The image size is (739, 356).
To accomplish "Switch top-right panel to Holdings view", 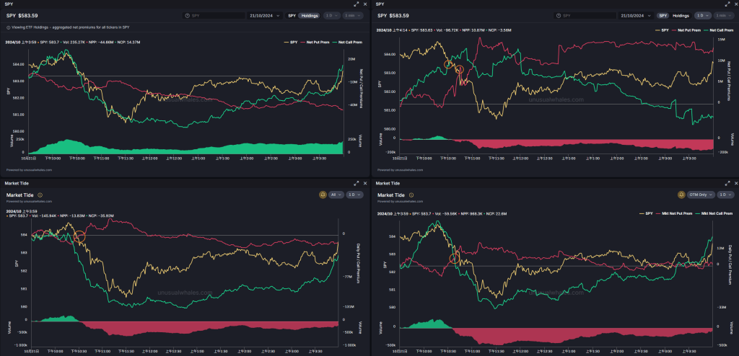I will click(x=681, y=15).
